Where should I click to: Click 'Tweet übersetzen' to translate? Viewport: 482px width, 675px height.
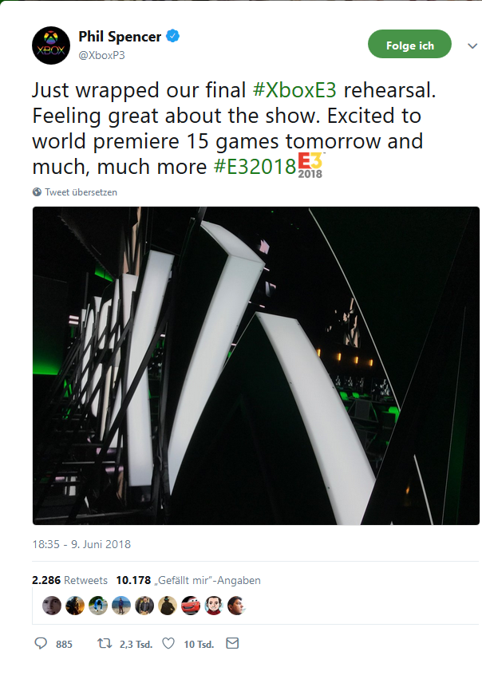pyautogui.click(x=81, y=192)
